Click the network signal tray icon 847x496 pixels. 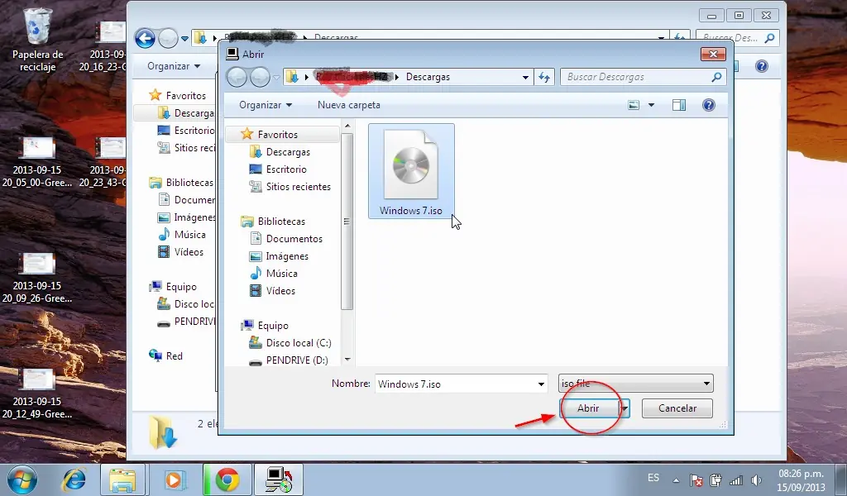pyautogui.click(x=735, y=479)
